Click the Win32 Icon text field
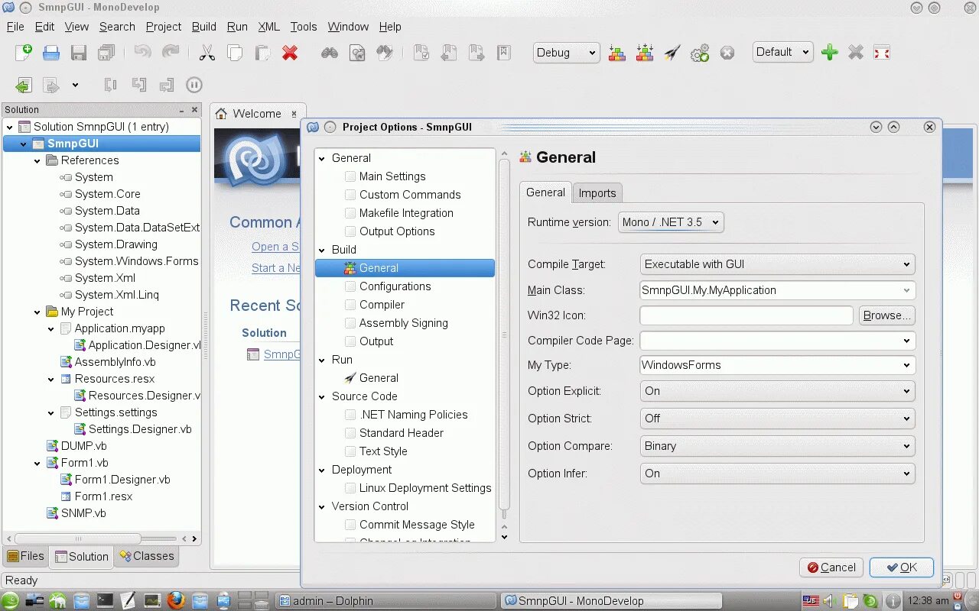 (746, 315)
